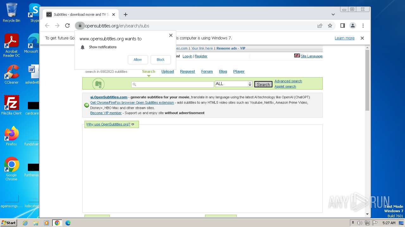Open the ALL language dropdown
Viewport: 405px width, 227px height.
(233, 84)
